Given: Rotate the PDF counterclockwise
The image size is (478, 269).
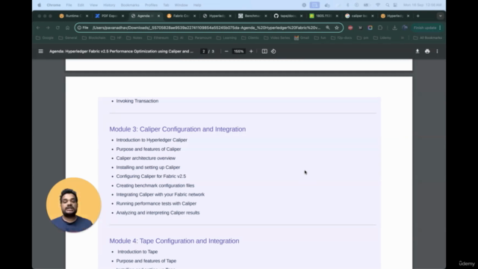Looking at the screenshot, I should pyautogui.click(x=273, y=52).
